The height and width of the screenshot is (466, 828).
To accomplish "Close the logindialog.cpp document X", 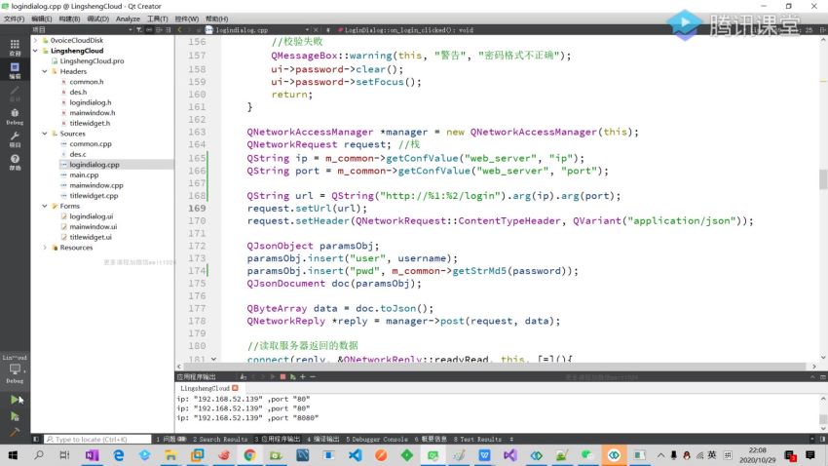I will 316,30.
